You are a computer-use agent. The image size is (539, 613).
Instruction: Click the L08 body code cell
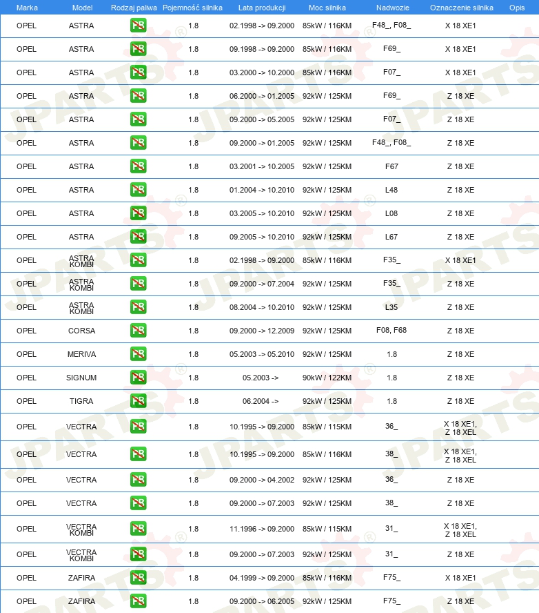[391, 213]
